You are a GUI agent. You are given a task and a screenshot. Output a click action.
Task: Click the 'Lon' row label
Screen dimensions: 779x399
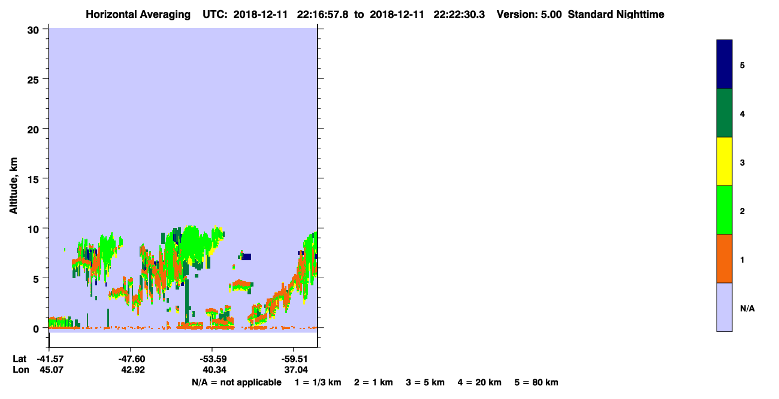(20, 370)
